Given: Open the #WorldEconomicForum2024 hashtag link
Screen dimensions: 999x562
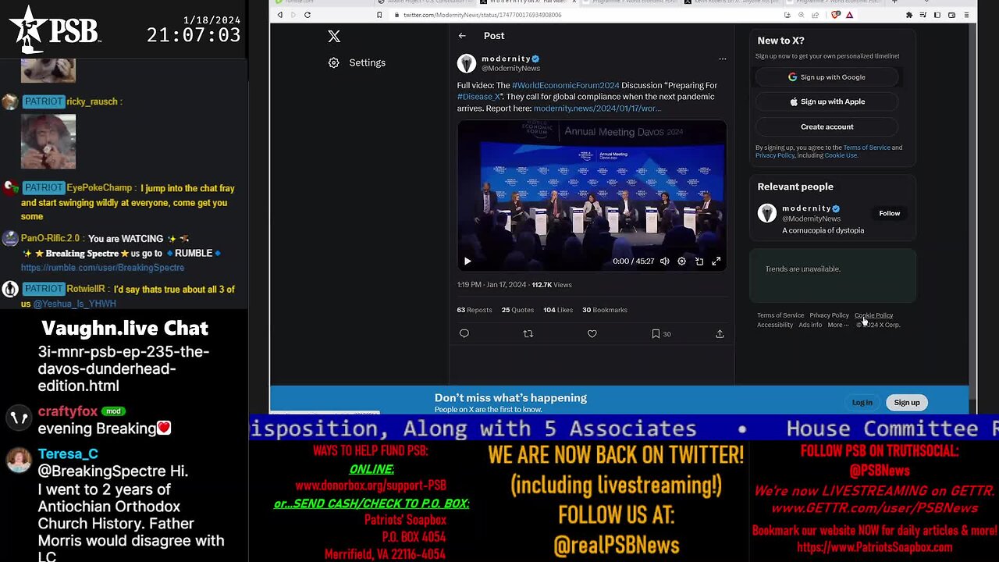Looking at the screenshot, I should click(x=566, y=85).
